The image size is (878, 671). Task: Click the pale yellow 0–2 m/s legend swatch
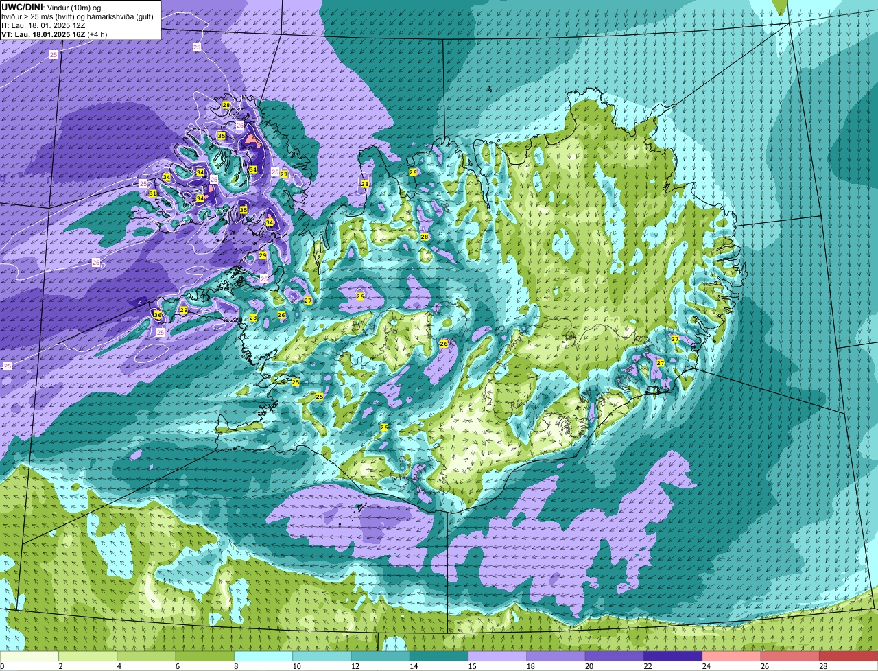pos(30,656)
